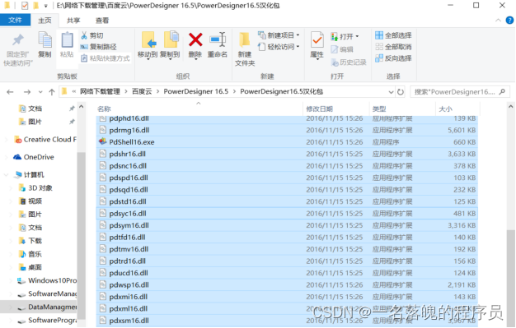Select file pdrmg16.dll

287,130
